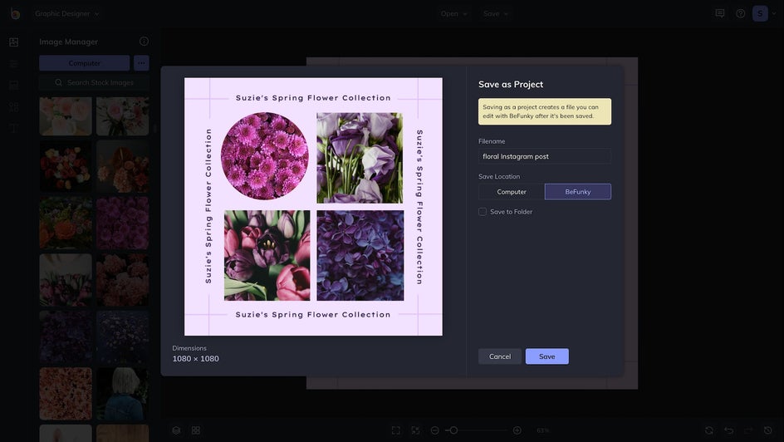Click the BeFunky logo icon
This screenshot has height=442, width=784.
point(15,13)
